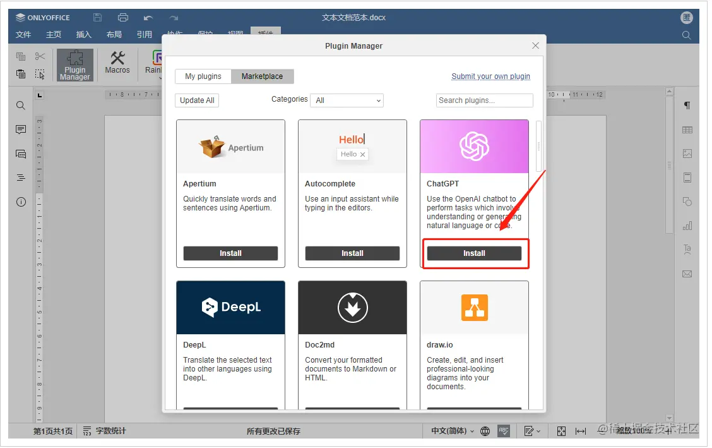
Task: Click the Save icon in title bar
Action: 97,18
